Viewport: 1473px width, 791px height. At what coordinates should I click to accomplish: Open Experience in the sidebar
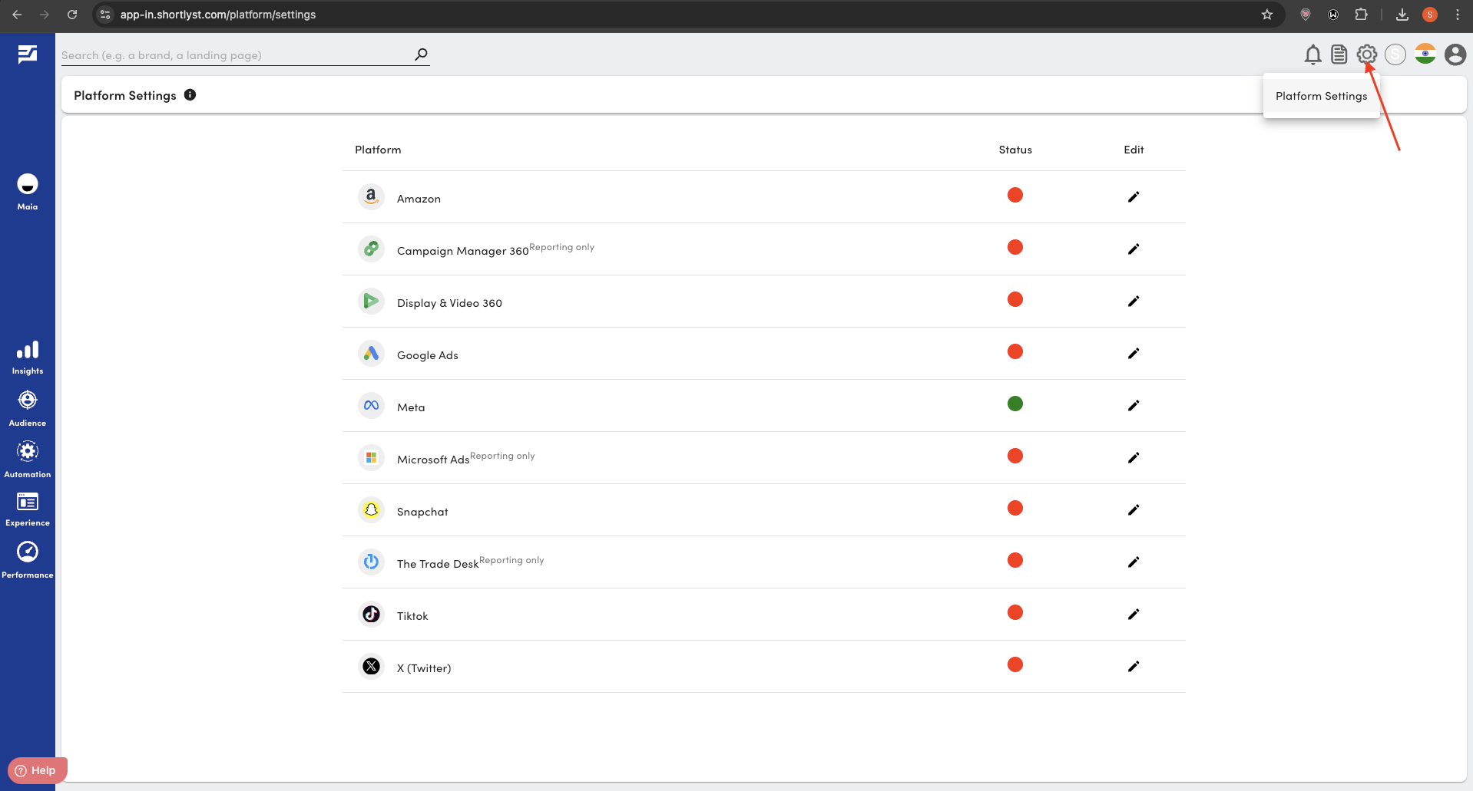(28, 509)
